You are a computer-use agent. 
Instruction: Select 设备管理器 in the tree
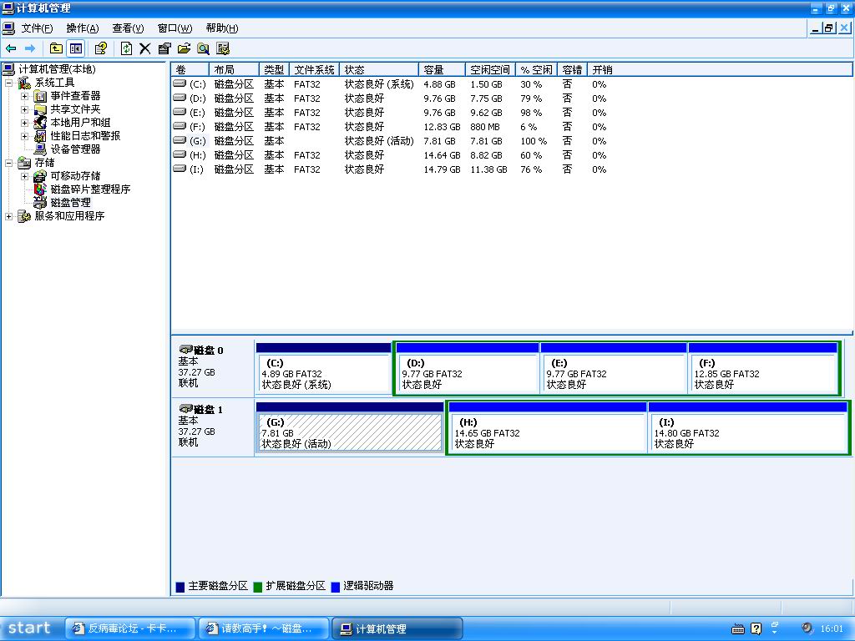(75, 149)
